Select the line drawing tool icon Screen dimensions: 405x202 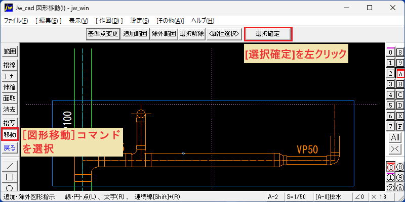click(9, 166)
